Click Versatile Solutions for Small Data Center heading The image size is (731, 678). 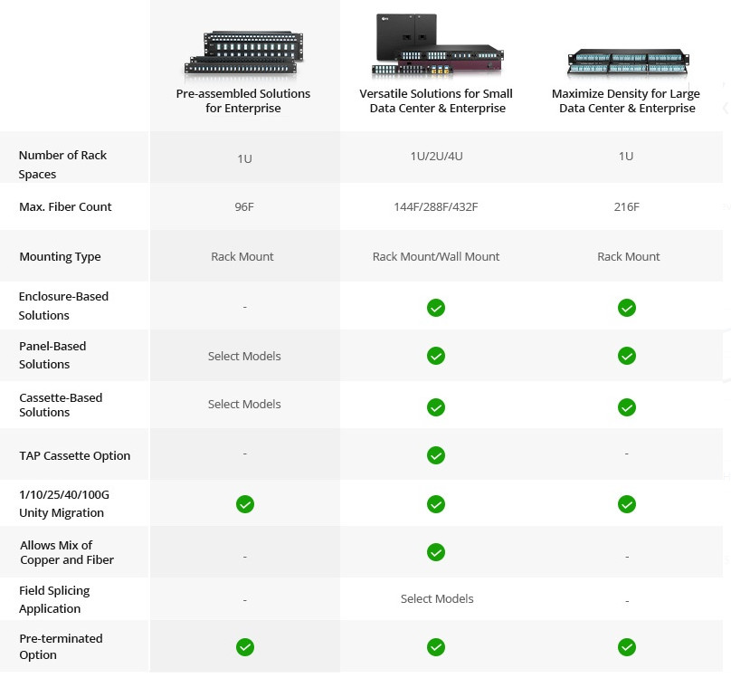click(x=436, y=100)
